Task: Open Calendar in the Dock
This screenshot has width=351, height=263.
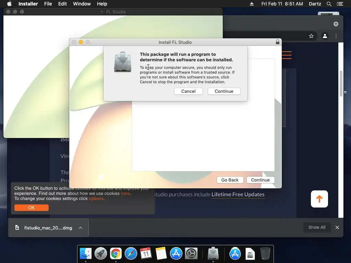Action: 146,254
